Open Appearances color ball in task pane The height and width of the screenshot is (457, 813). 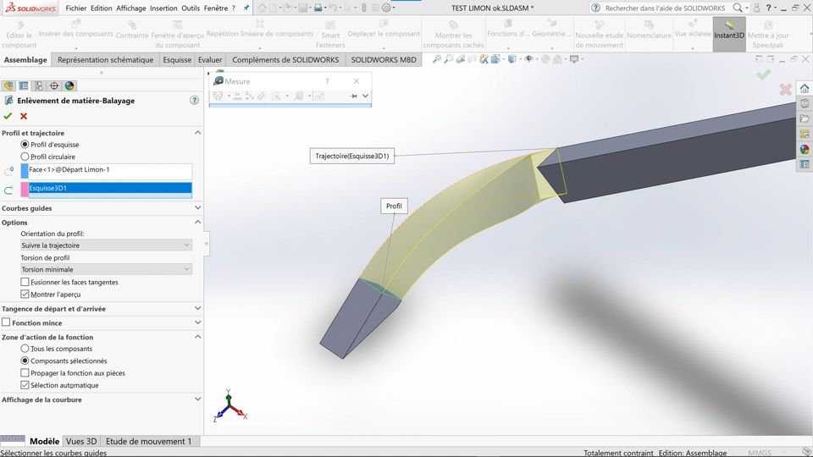tap(805, 149)
